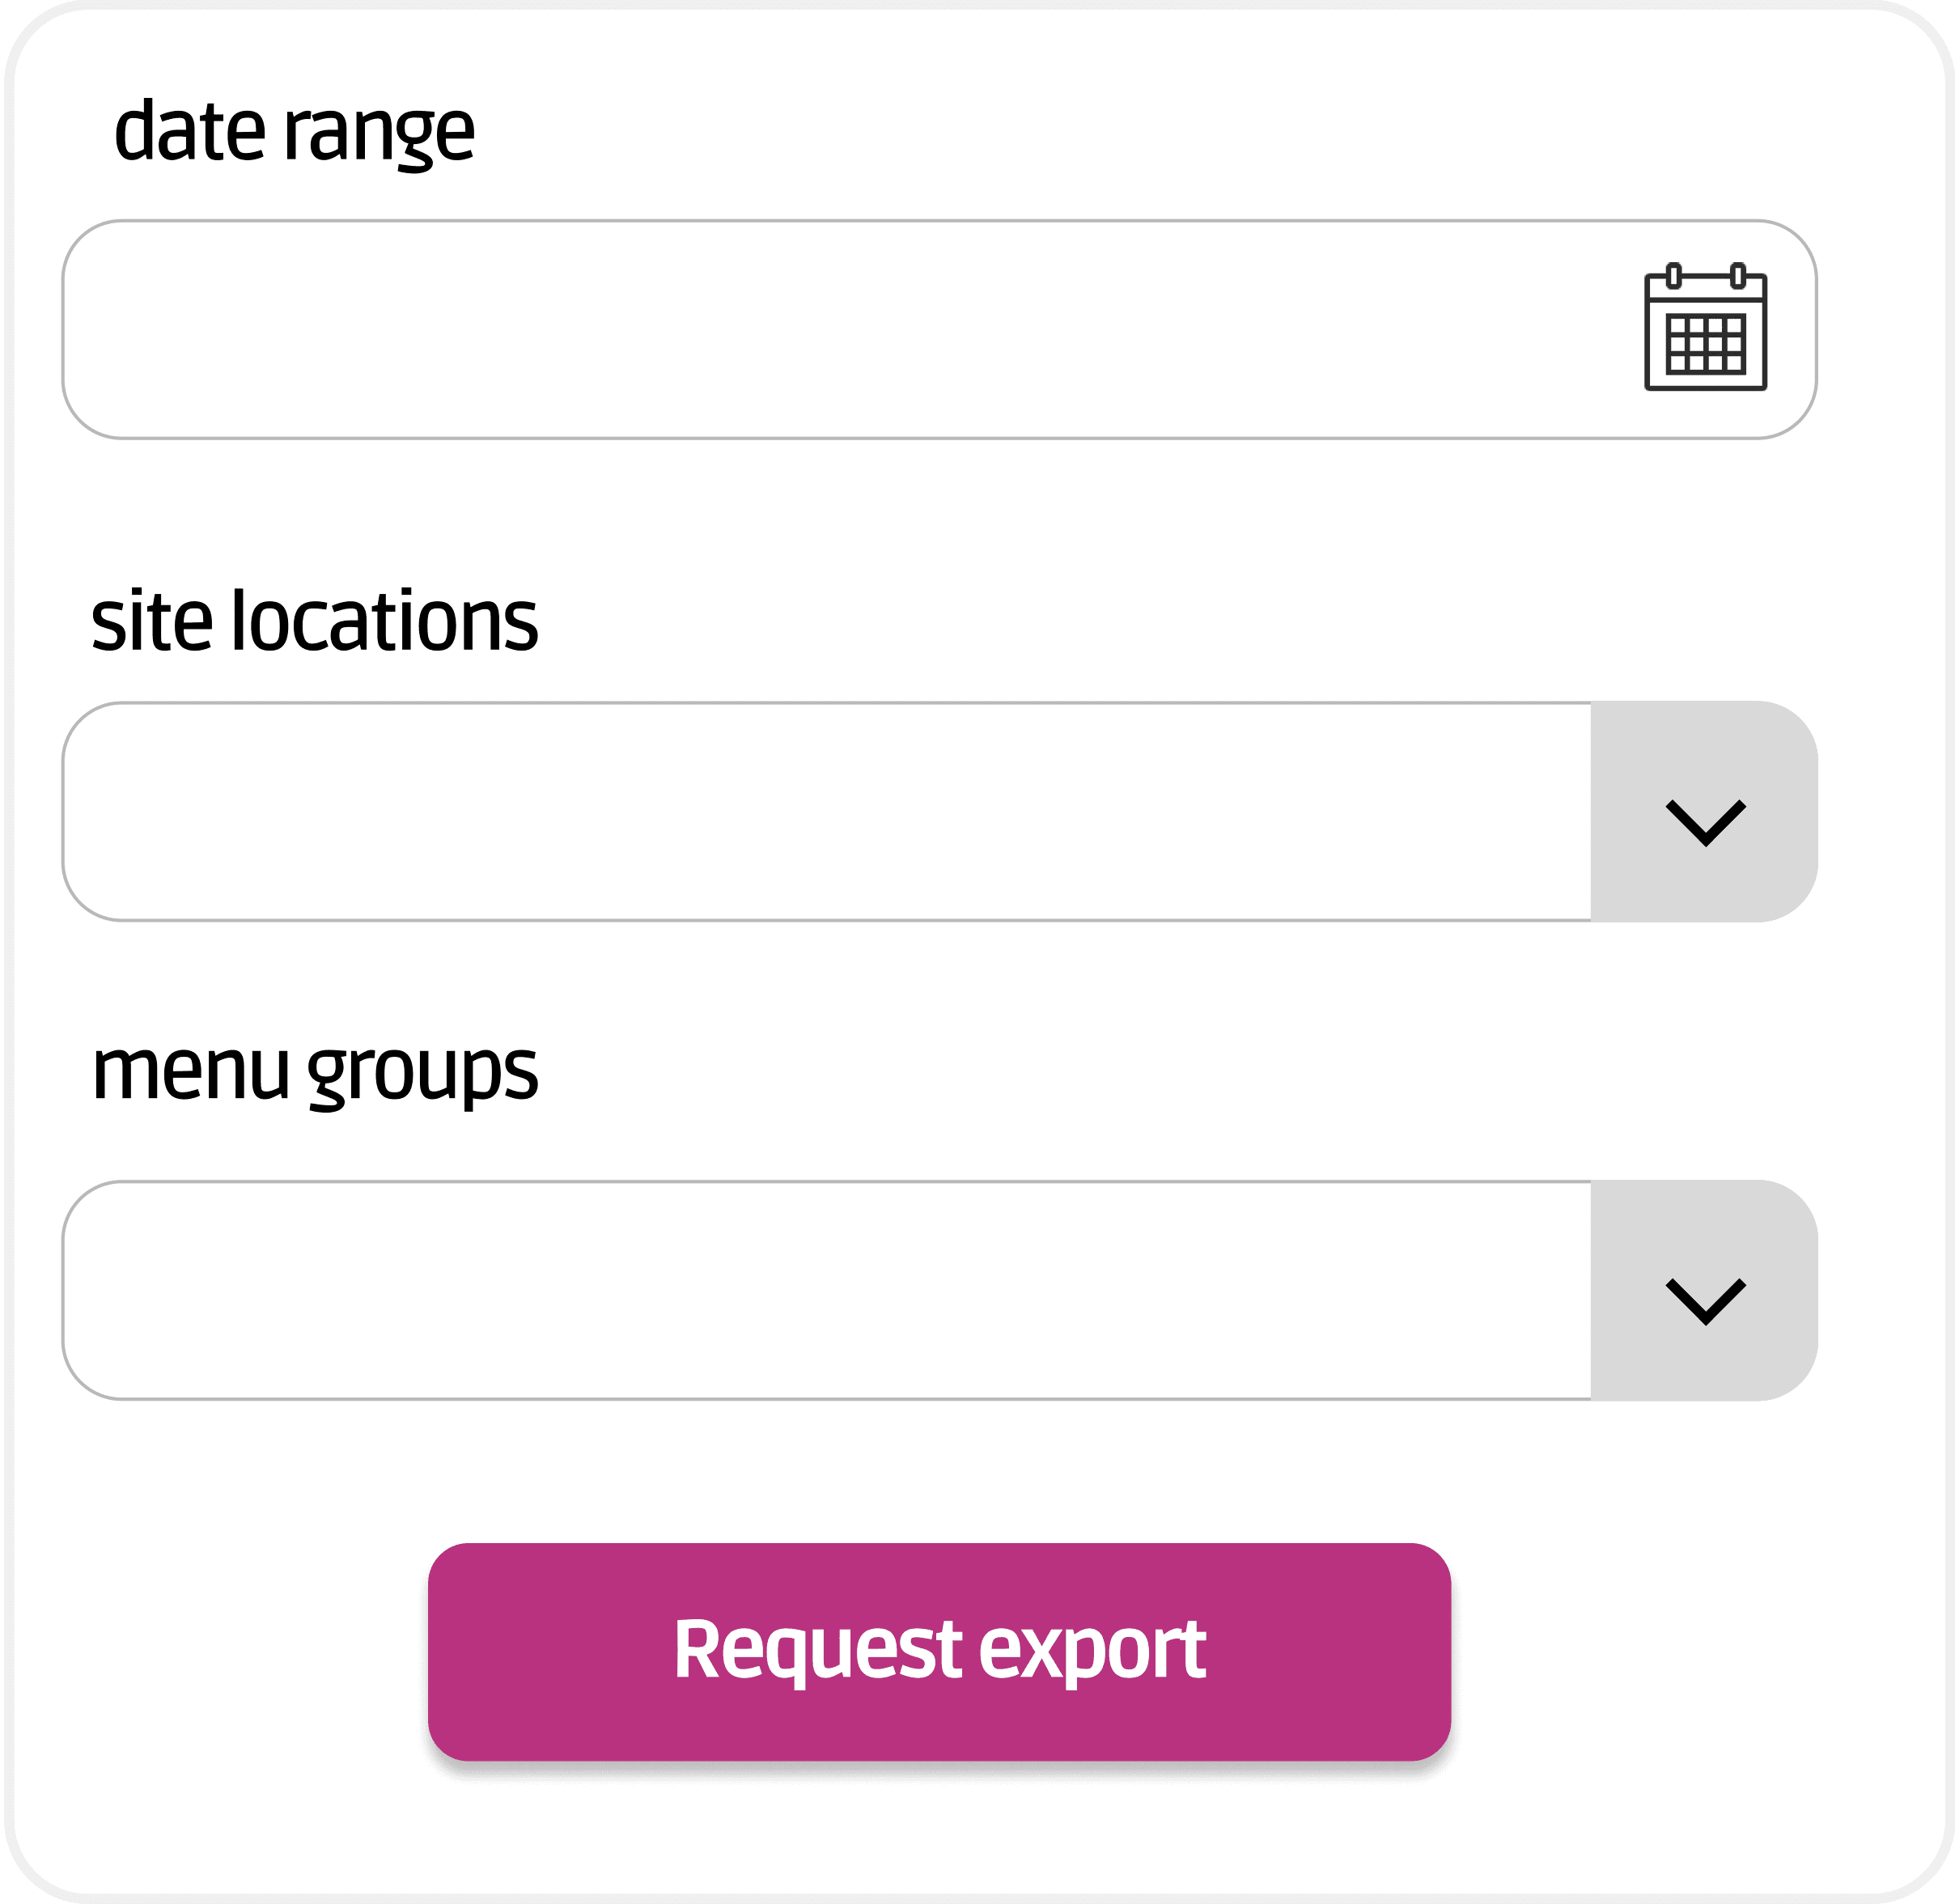This screenshot has height=1904, width=1955.
Task: Click inside the site locations text box
Action: [x=826, y=811]
